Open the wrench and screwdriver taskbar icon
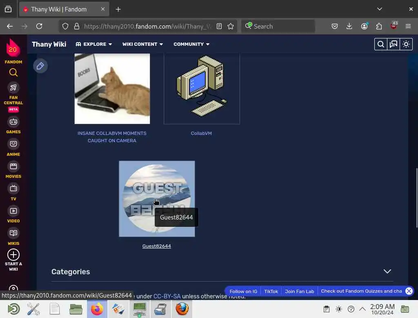 pyautogui.click(x=33, y=309)
